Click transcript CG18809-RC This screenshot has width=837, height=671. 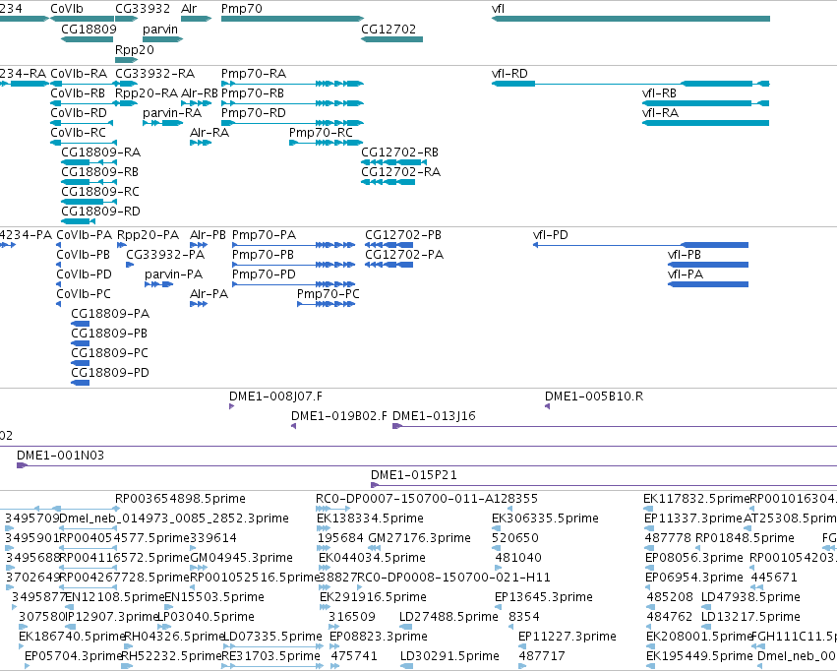point(90,202)
